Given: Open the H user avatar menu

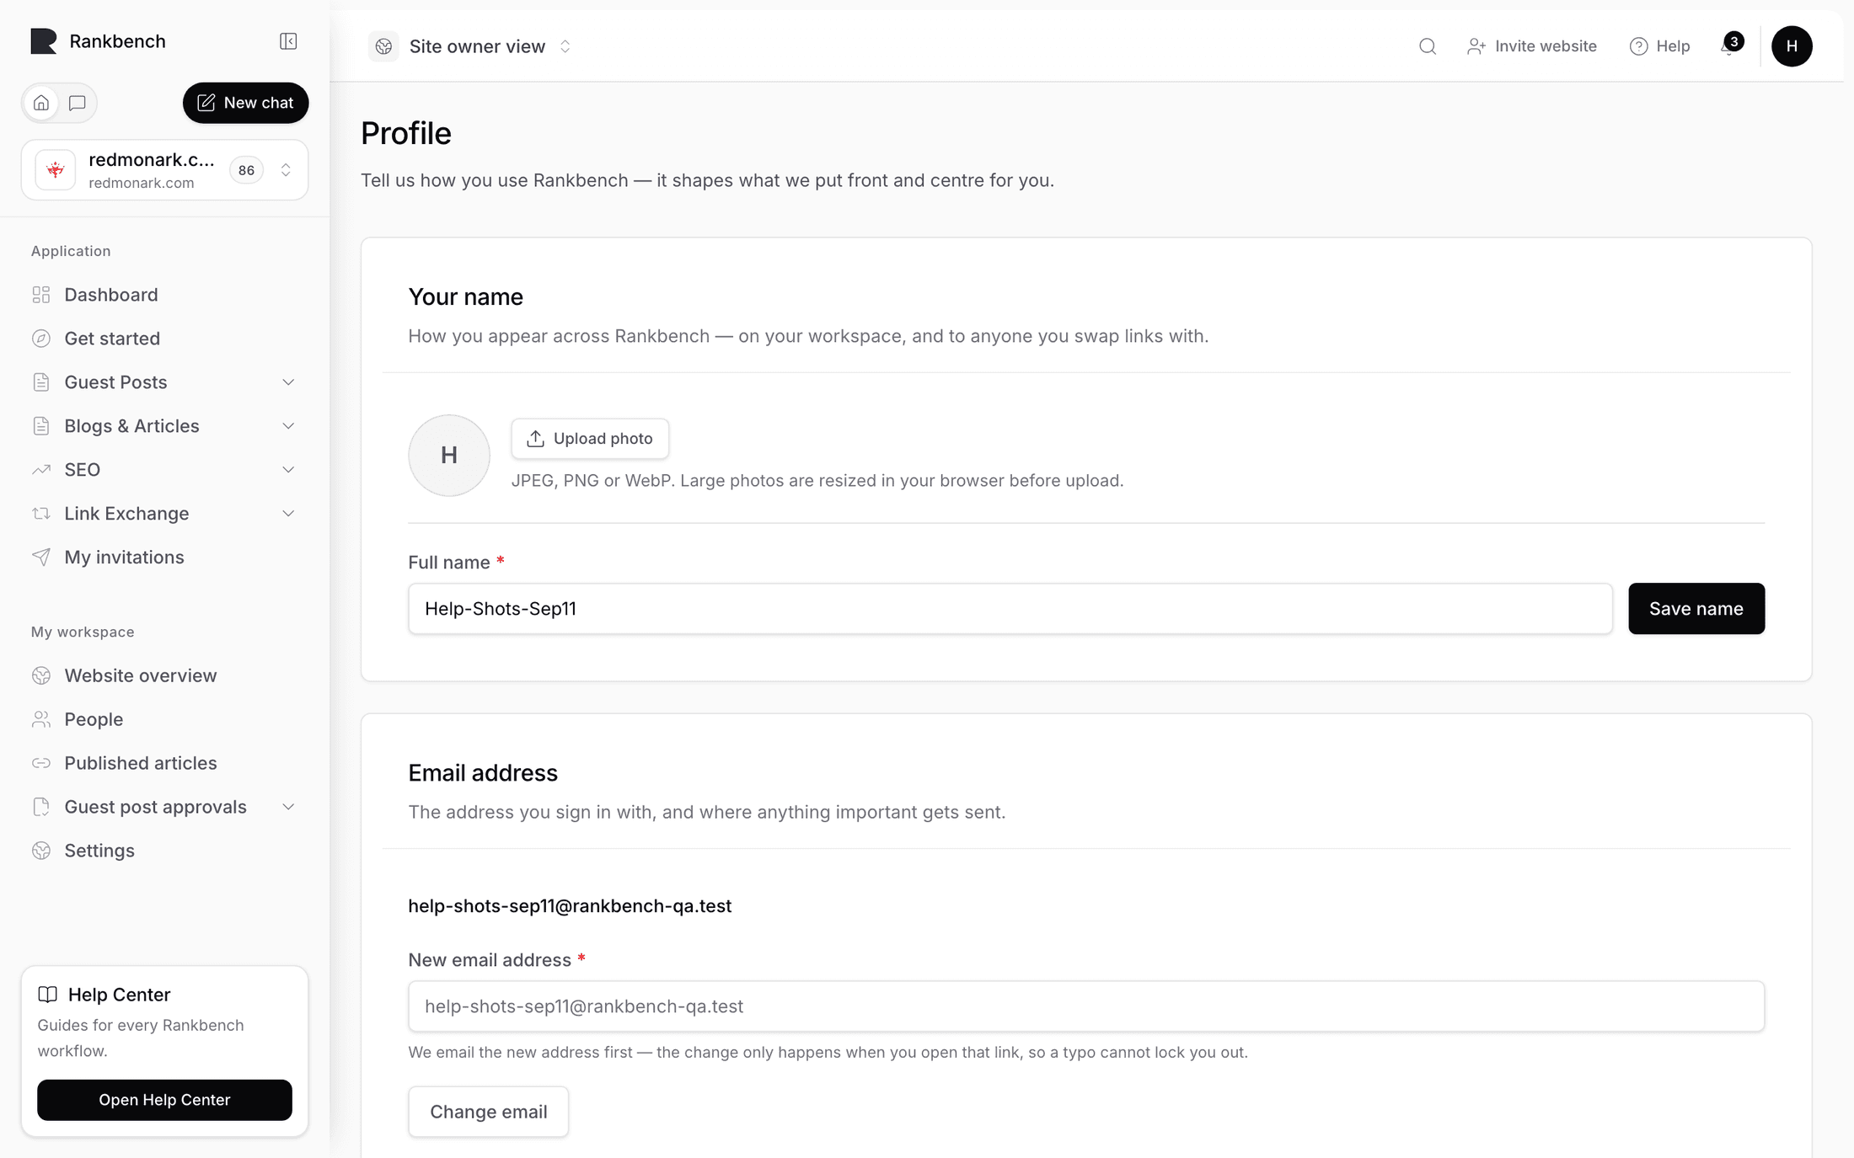Looking at the screenshot, I should point(1792,46).
